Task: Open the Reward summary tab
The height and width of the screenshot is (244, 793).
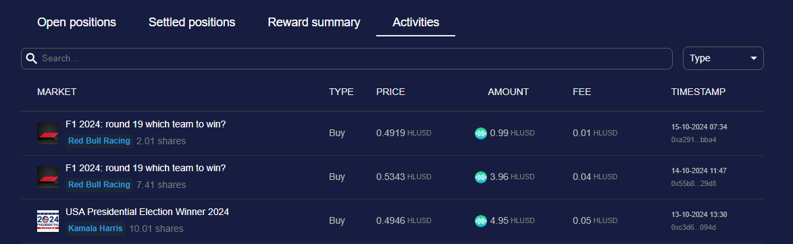Action: (313, 22)
